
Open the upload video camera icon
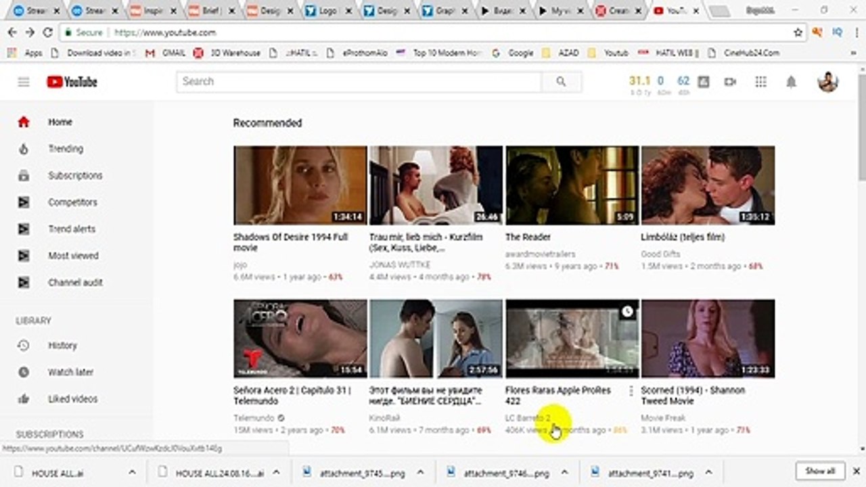(730, 82)
